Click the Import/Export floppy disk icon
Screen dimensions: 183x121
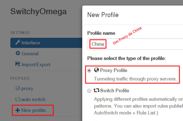(18, 64)
